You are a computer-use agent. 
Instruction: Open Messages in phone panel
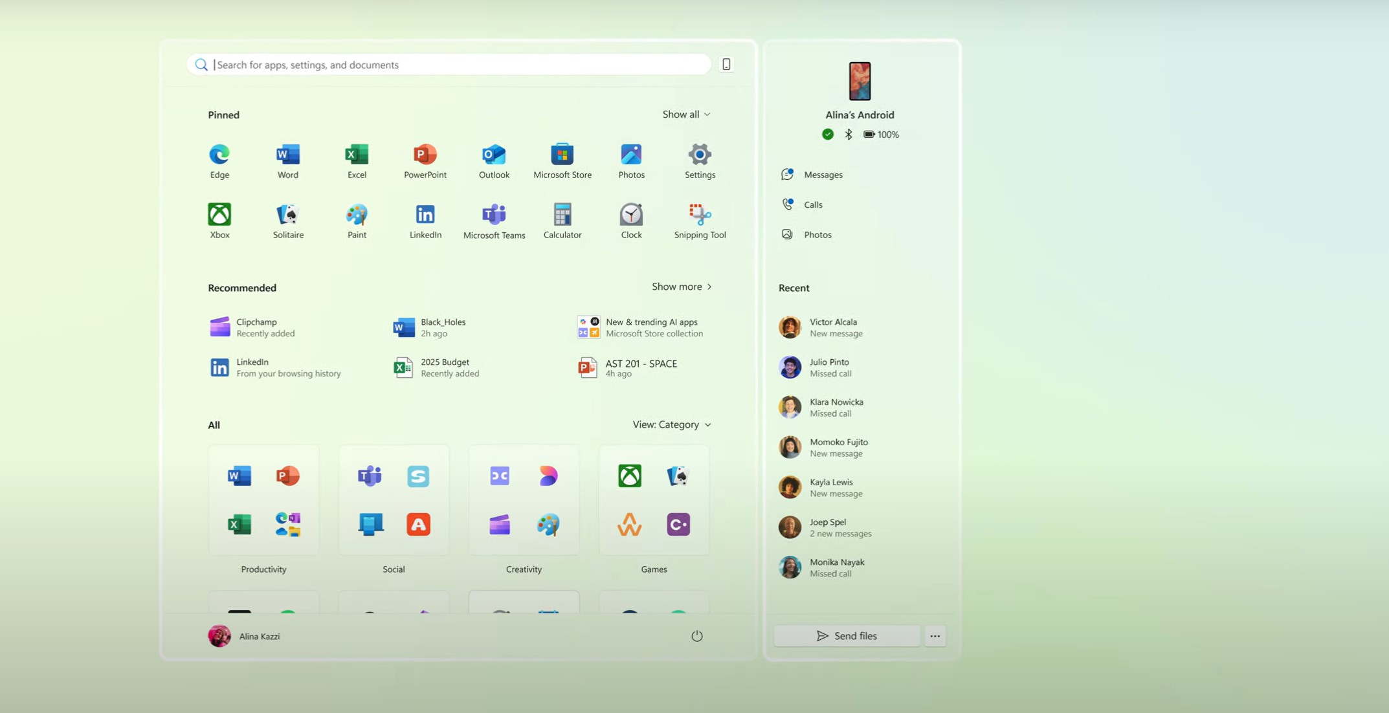click(822, 175)
